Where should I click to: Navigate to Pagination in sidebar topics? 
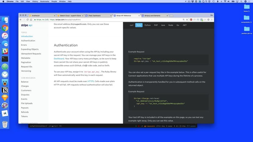[26, 62]
